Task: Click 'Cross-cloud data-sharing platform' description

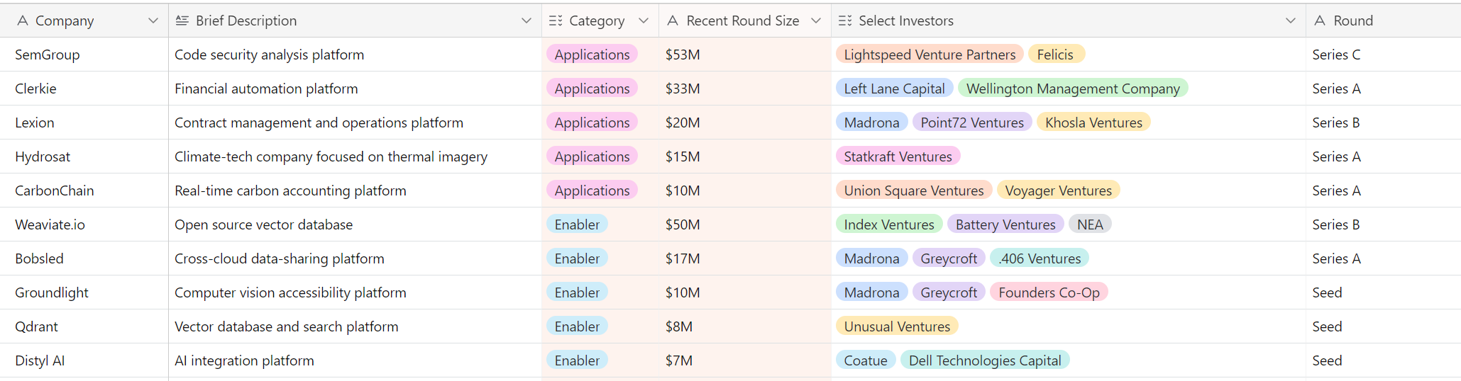Action: click(x=280, y=258)
